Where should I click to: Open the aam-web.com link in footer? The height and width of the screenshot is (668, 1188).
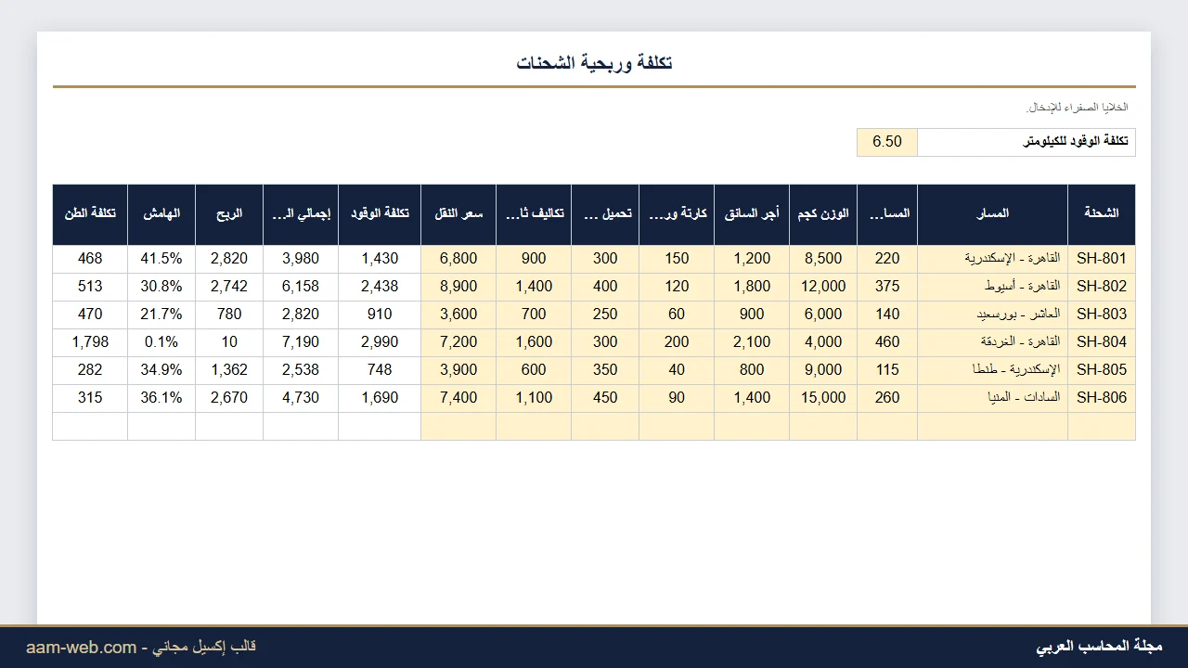click(x=81, y=648)
